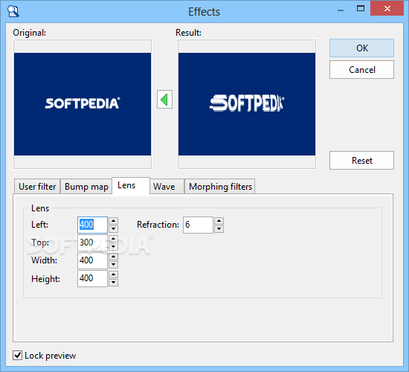This screenshot has height=372, width=409.
Task: Click the green left arrow between previews
Action: point(164,100)
